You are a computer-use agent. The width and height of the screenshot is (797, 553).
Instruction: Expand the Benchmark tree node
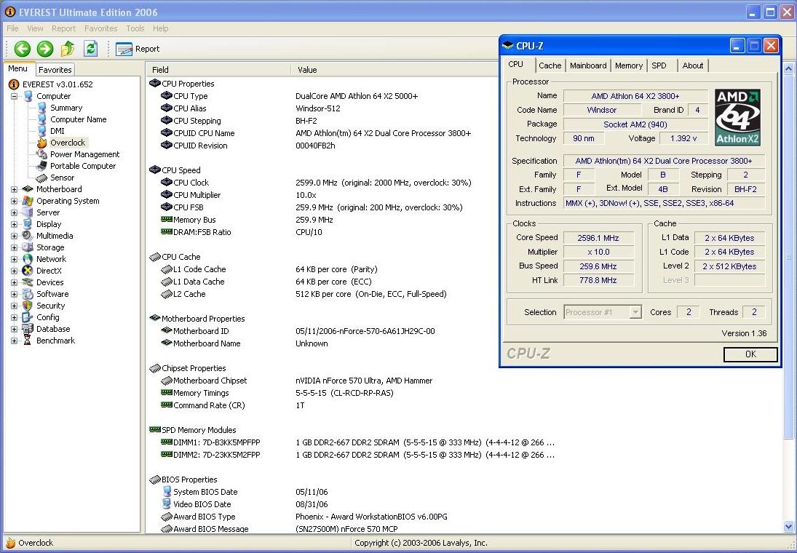coord(15,341)
